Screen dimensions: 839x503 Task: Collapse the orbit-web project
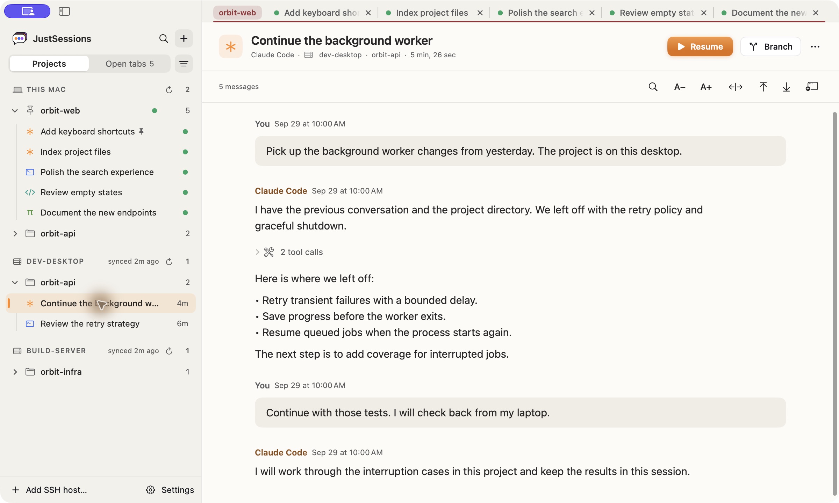[x=15, y=111]
